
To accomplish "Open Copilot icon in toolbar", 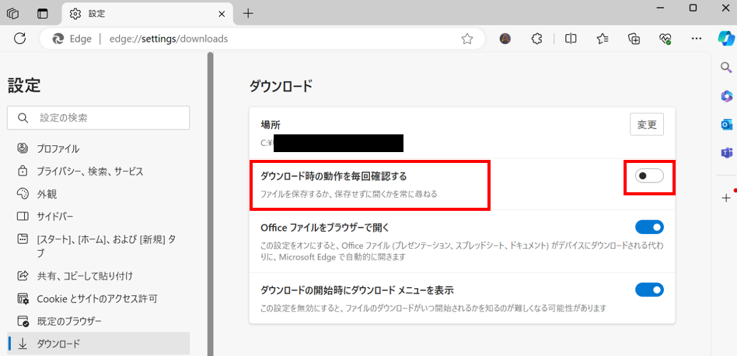I will [x=726, y=39].
